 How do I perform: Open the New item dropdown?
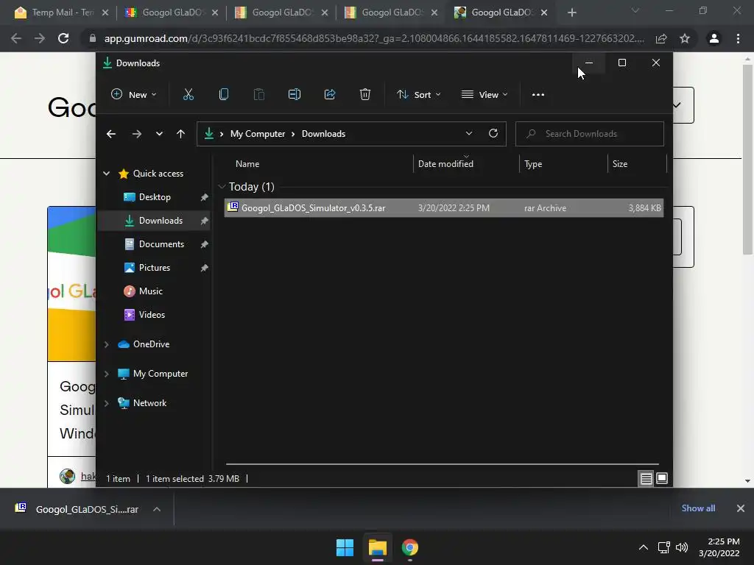click(x=134, y=95)
